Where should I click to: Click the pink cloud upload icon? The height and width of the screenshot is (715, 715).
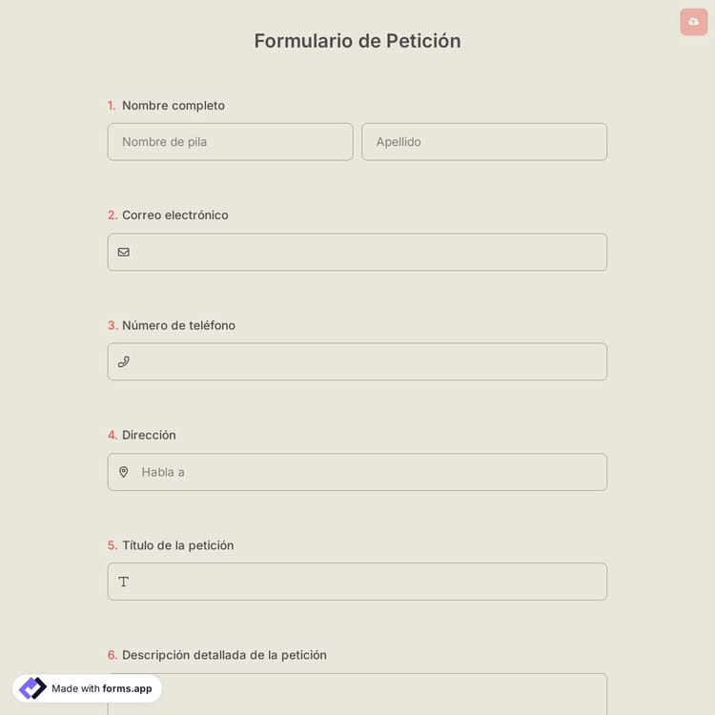tap(693, 22)
